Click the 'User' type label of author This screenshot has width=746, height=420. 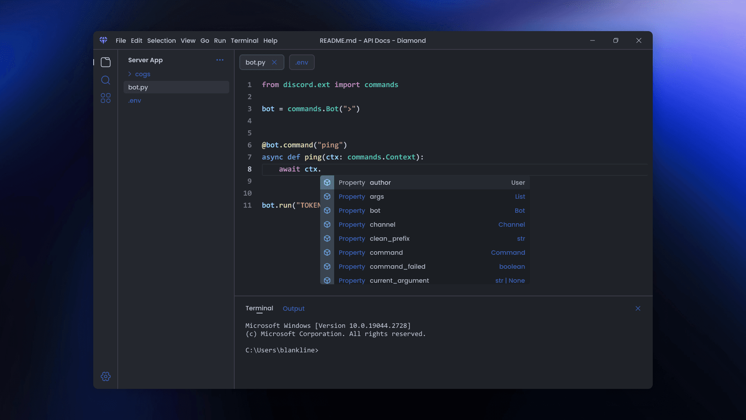518,182
